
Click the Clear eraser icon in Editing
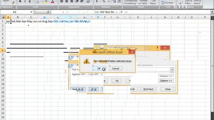(180, 3)
